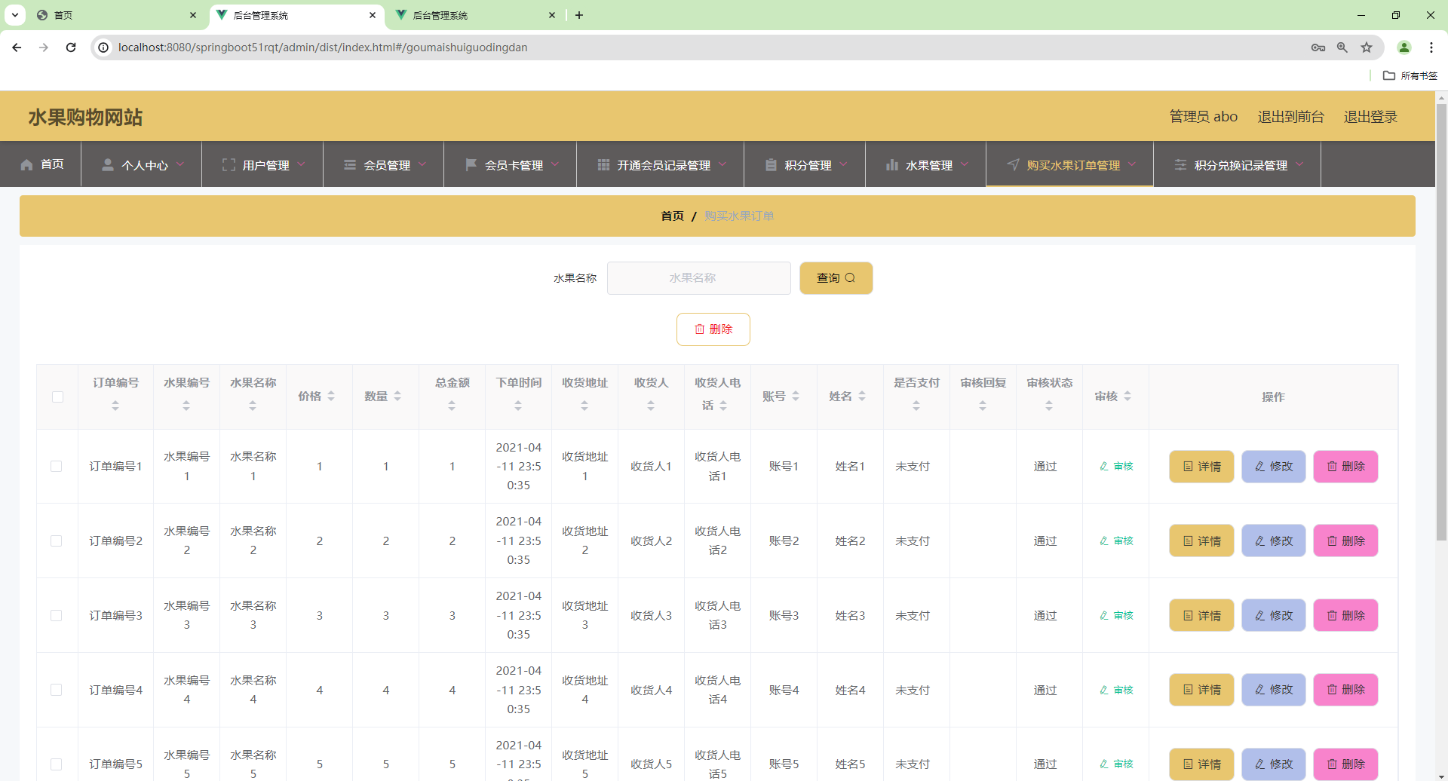Select the person icon next to 个人中心
Viewport: 1448px width, 781px height.
coord(107,164)
